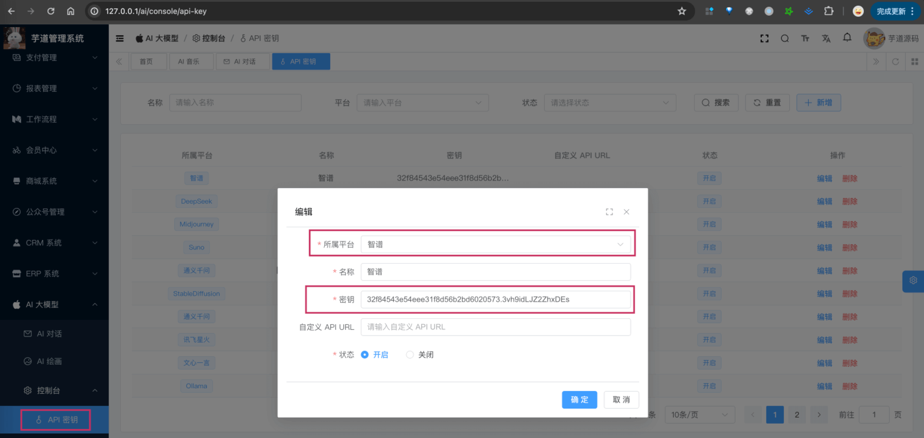Open the notification bell
The image size is (924, 438).
click(847, 38)
